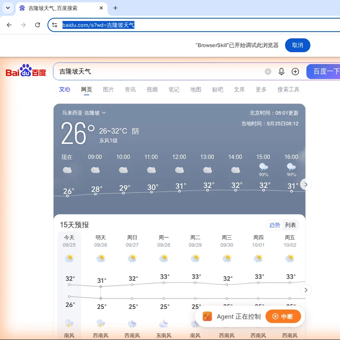Switch to 文心 tab

64,89
